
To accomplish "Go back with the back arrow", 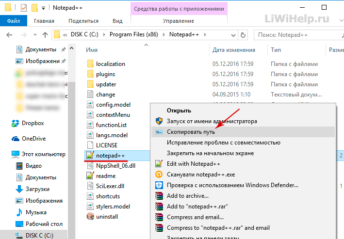I will coord(9,34).
